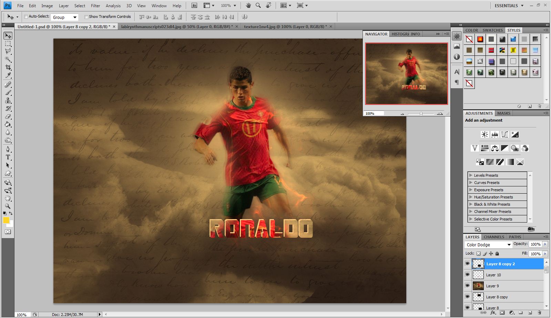Image resolution: width=551 pixels, height=318 pixels.
Task: Switch to texture1nv4.jpg document tab
Action: point(288,27)
